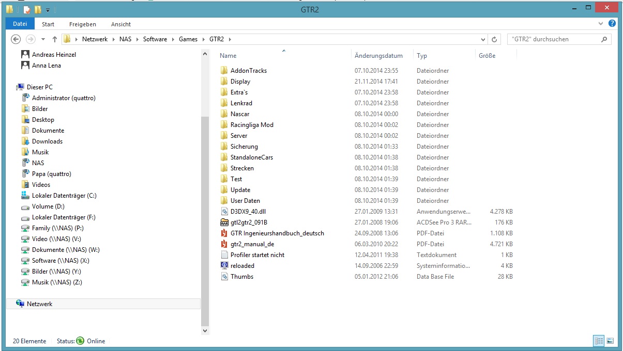Open the Datei menu tab
This screenshot has width=623, height=351.
pos(20,24)
